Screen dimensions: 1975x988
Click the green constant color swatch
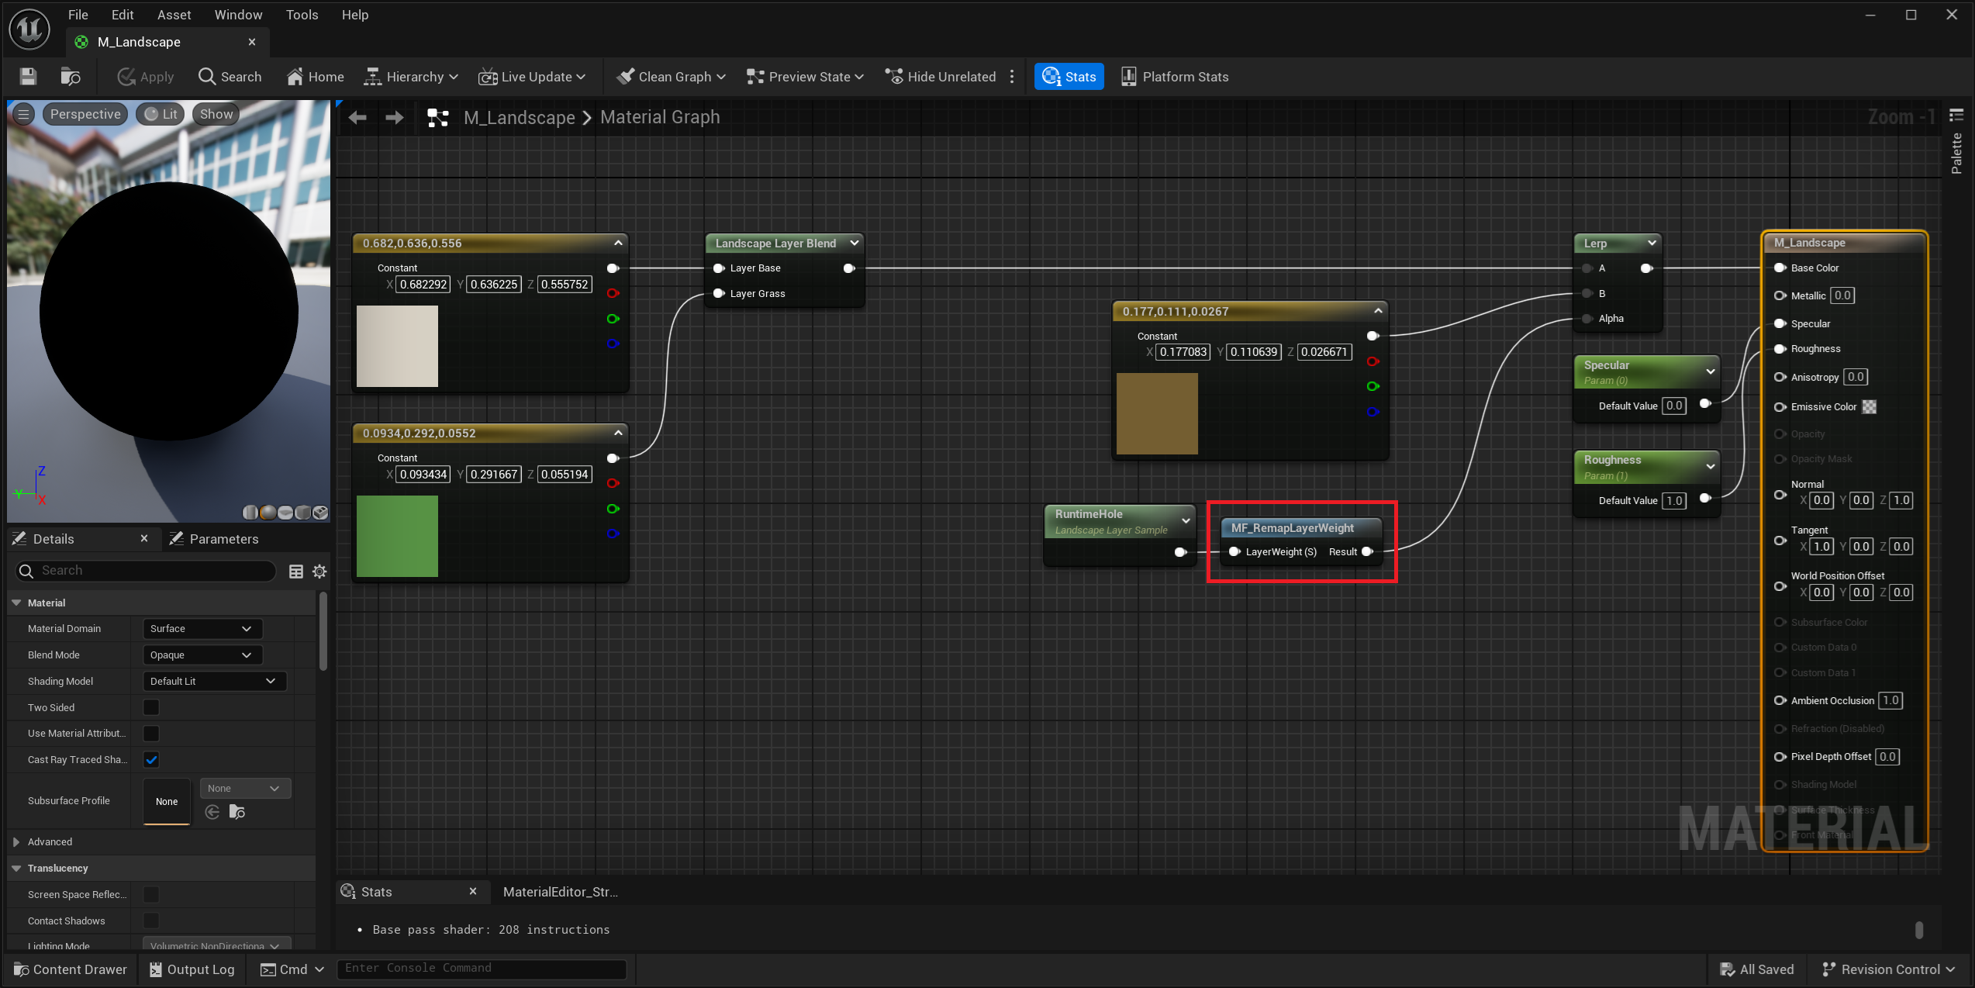[x=397, y=536]
